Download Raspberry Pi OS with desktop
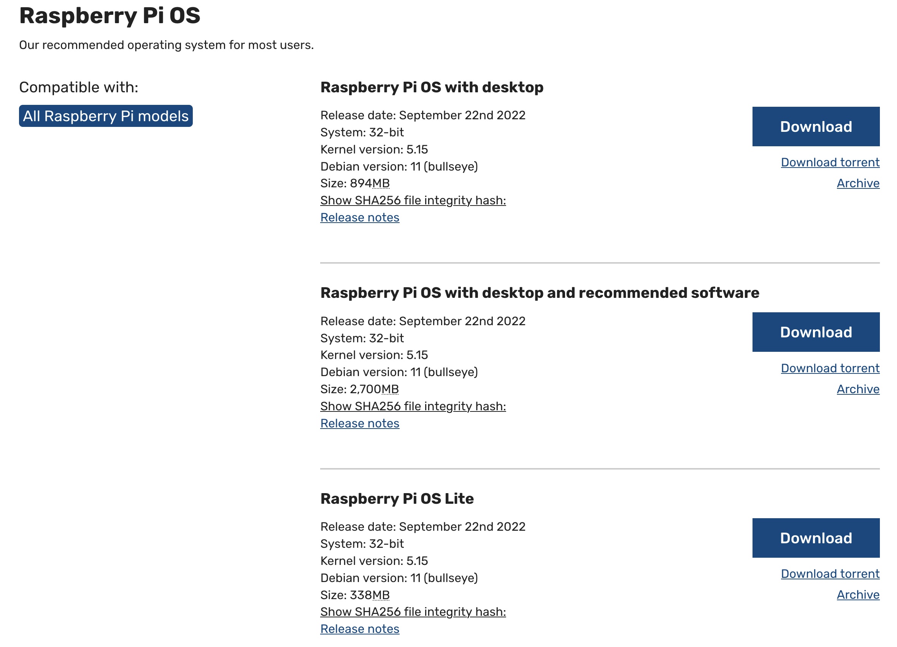Screen dimensions: 897x647 coord(816,127)
